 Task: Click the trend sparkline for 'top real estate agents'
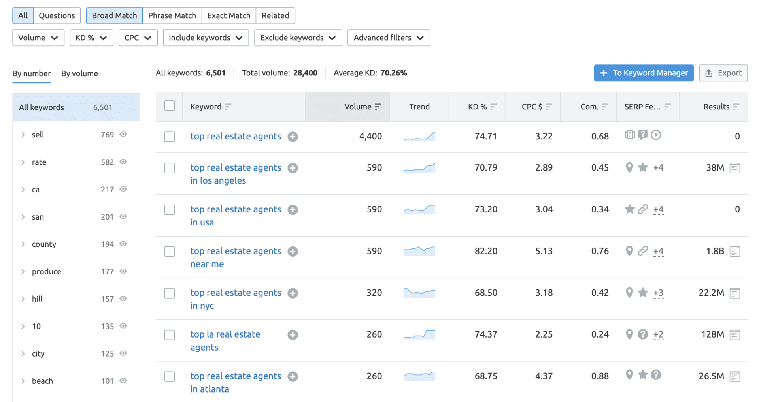point(419,137)
